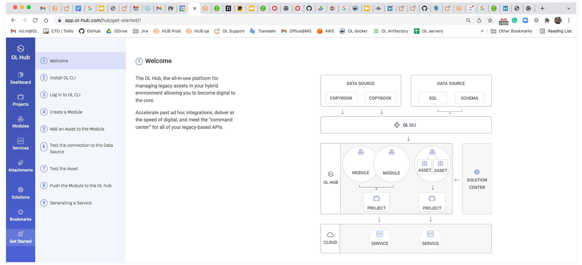The height and width of the screenshot is (265, 582).
Task: Click the OL Hub logo
Action: [x=20, y=53]
